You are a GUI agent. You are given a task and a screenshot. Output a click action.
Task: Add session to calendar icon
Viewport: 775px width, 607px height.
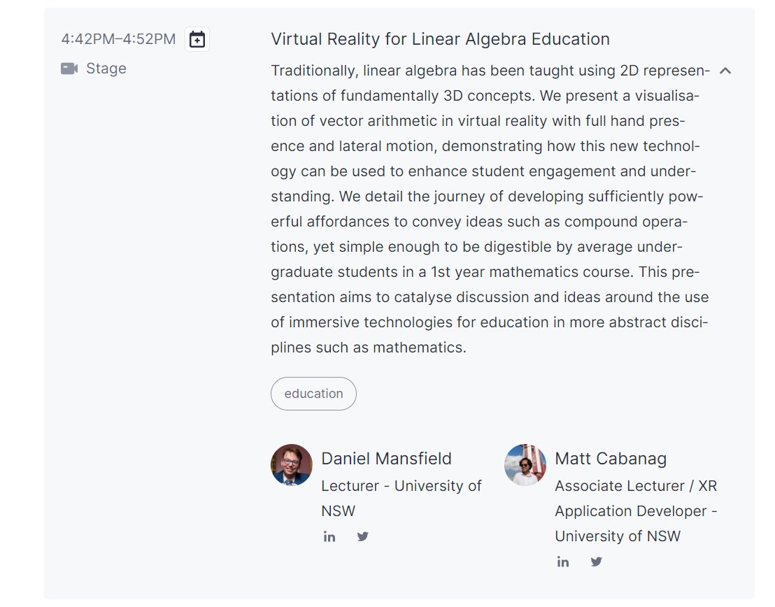pos(197,39)
